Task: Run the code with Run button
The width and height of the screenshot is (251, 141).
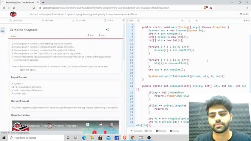Action: click(247, 20)
